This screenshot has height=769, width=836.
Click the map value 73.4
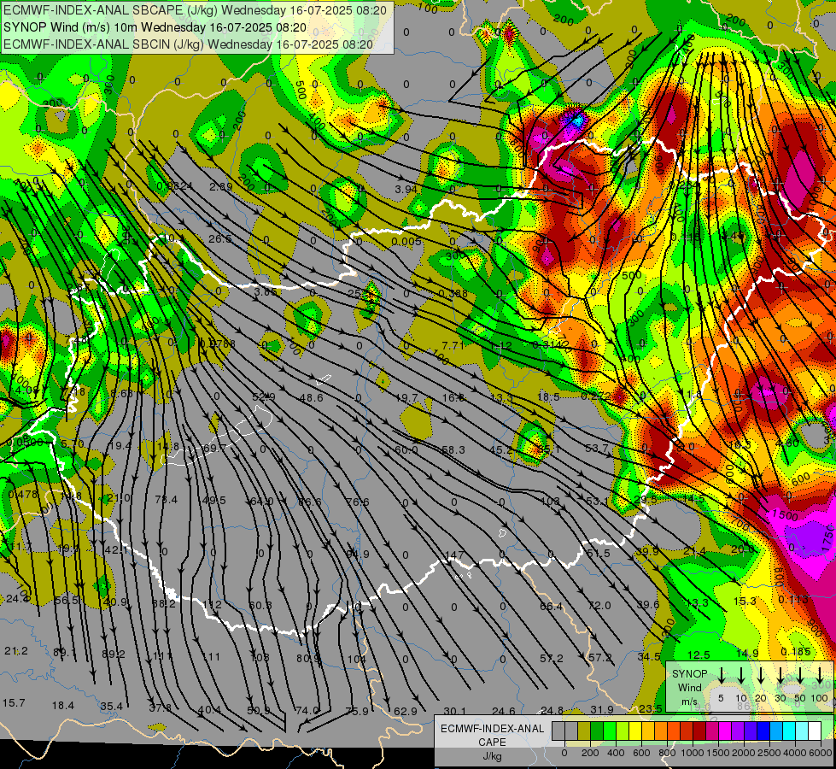coord(166,499)
